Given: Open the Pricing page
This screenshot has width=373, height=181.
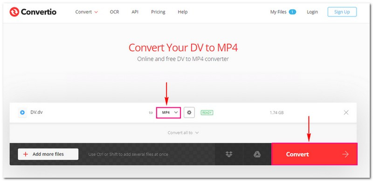Looking at the screenshot, I should coord(158,12).
